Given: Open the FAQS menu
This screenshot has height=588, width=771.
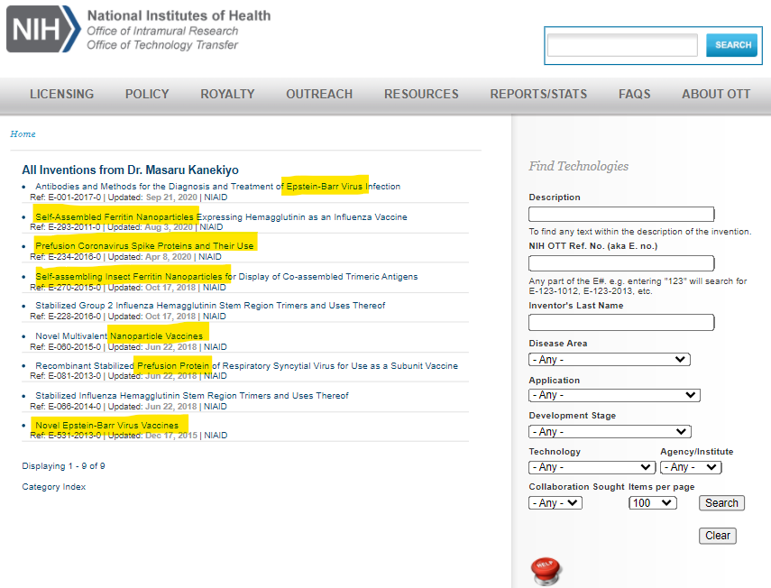Looking at the screenshot, I should pos(634,94).
